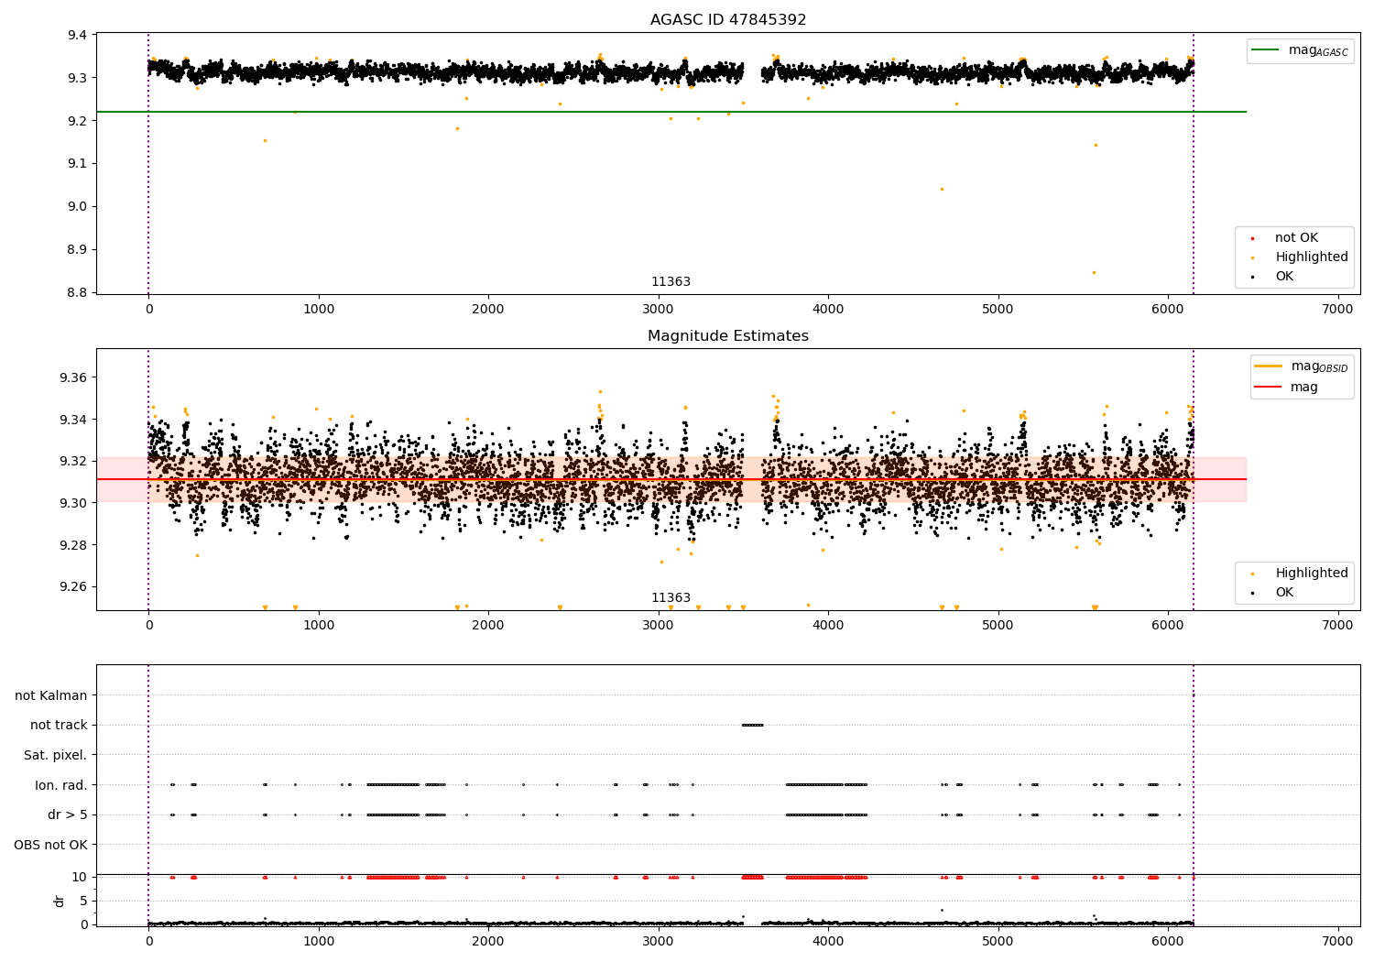Click the "4000" x-axis tick of the middle plot
Image resolution: width=1374 pixels, height=962 pixels.
click(x=828, y=626)
